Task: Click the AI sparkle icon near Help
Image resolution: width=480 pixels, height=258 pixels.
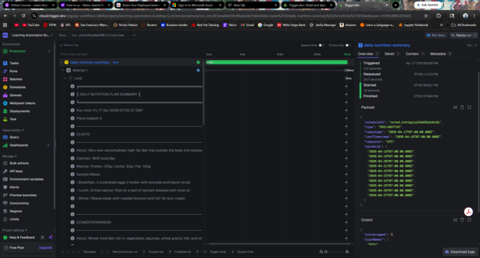Action: point(51,237)
